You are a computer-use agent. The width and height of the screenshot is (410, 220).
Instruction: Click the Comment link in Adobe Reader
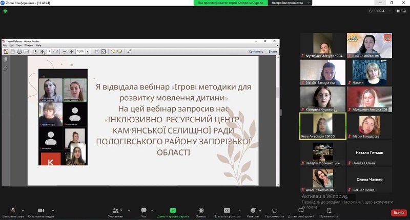click(256, 51)
